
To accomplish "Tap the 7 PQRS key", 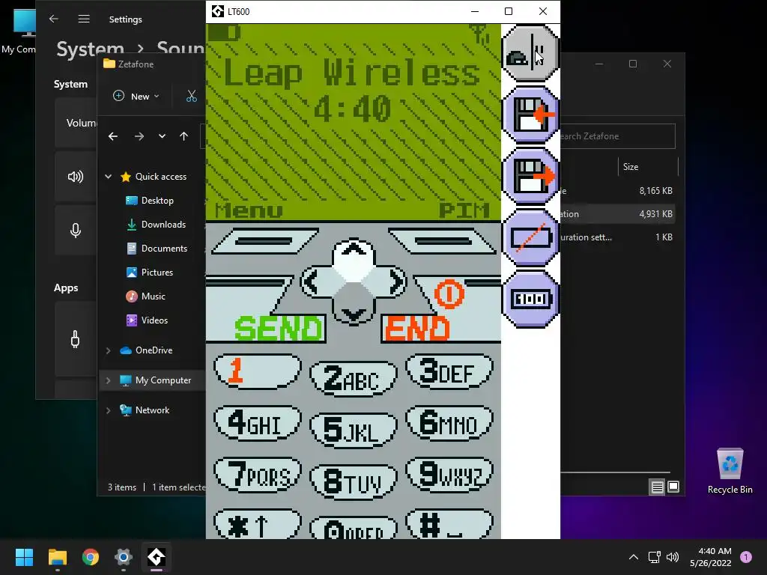I will coord(258,475).
